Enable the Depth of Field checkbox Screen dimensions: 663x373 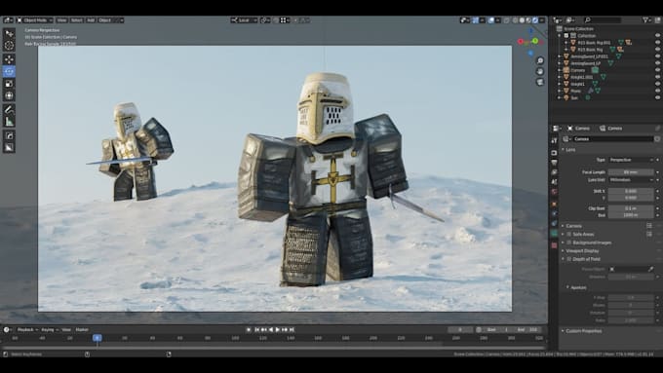tap(569, 259)
